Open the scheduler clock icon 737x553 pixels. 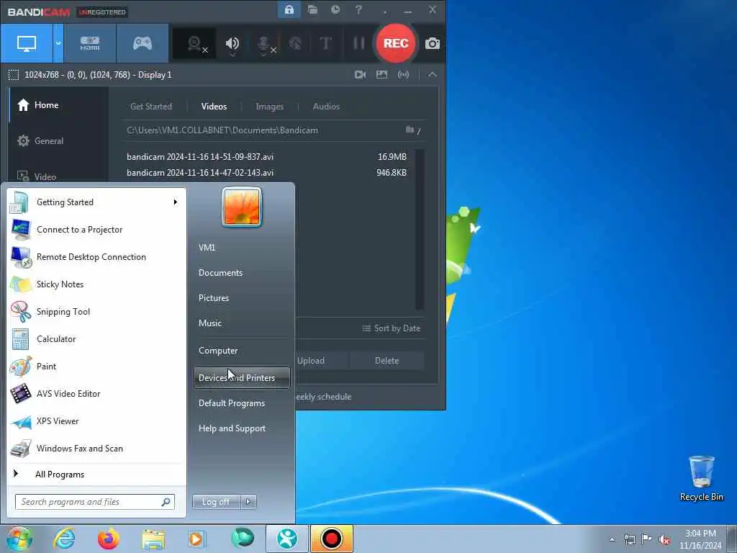[x=335, y=9]
